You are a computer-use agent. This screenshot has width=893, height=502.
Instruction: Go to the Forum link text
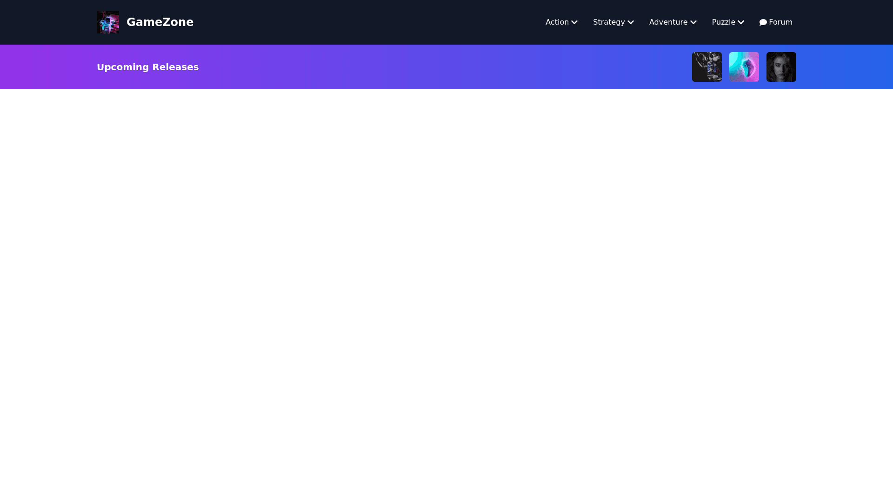[x=780, y=22]
